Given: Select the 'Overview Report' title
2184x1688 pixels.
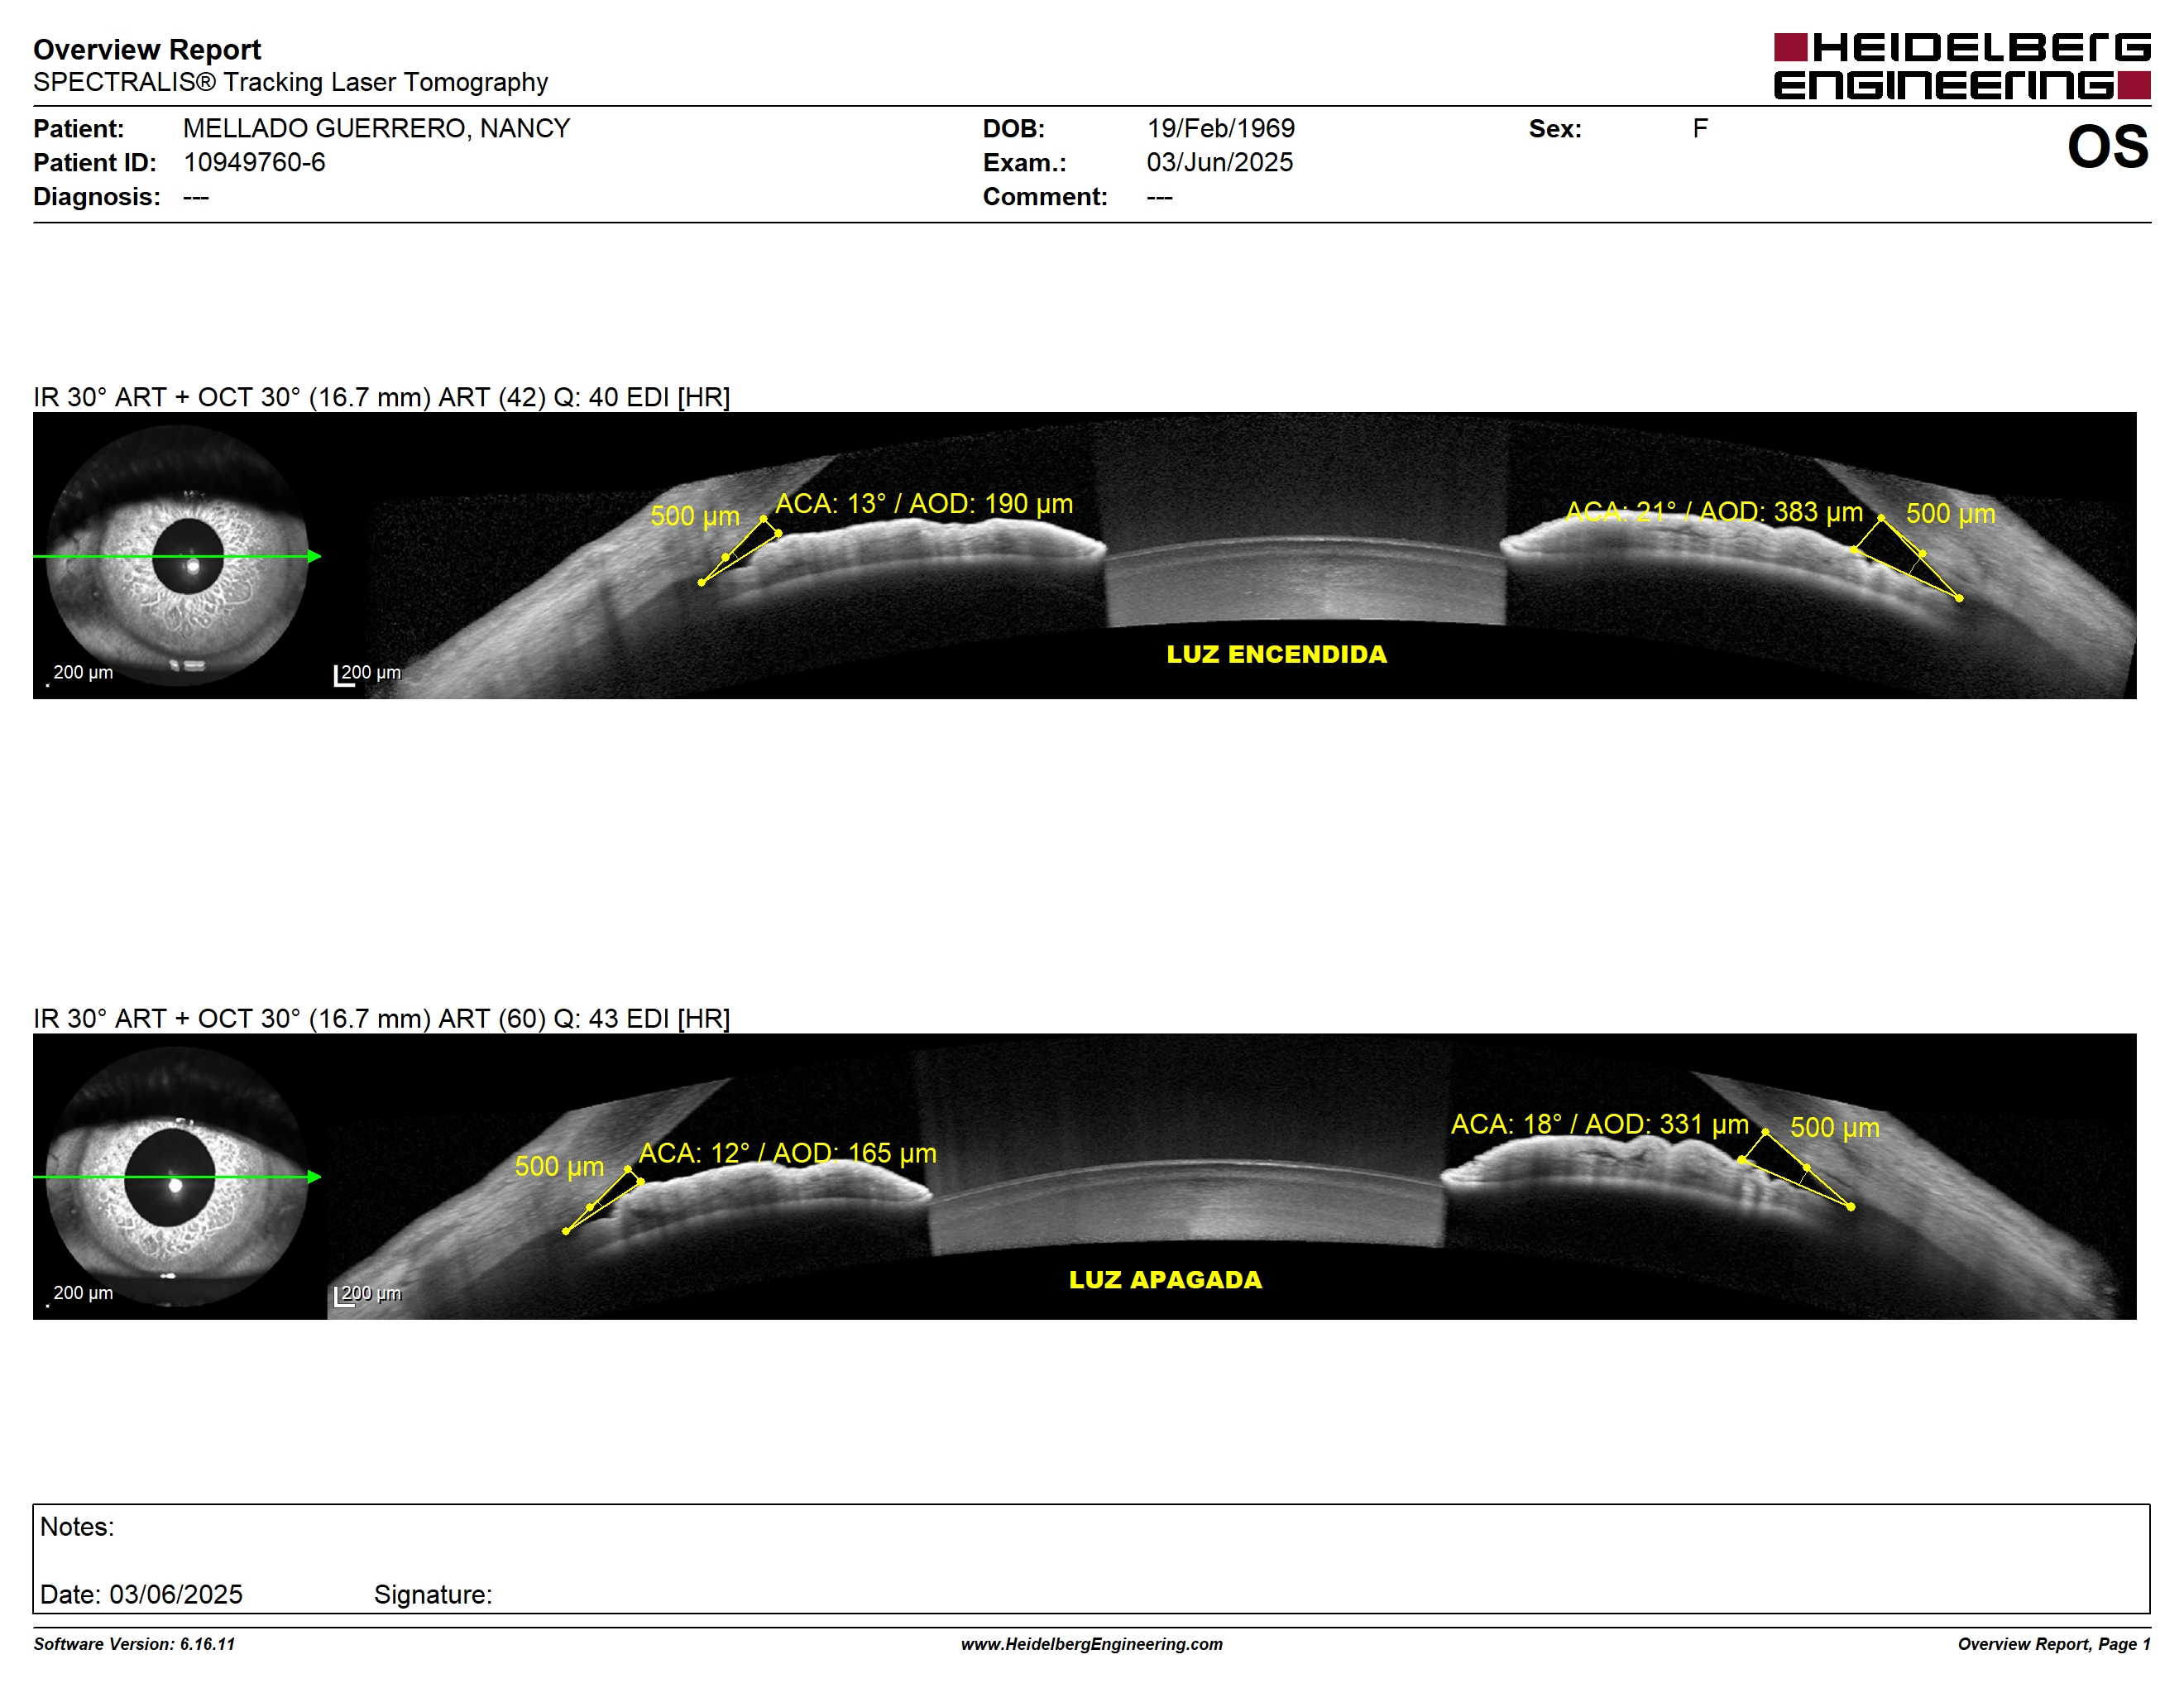Looking at the screenshot, I should [147, 49].
